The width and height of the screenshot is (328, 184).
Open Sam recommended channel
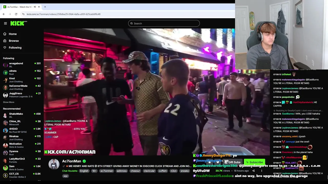22,168
